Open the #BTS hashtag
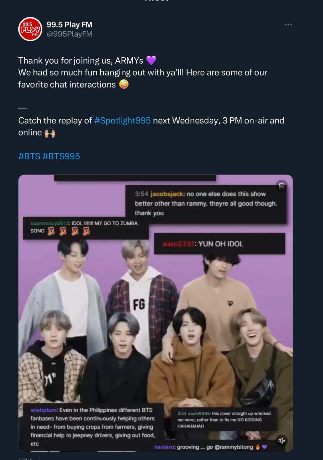This screenshot has width=323, height=460. click(29, 156)
